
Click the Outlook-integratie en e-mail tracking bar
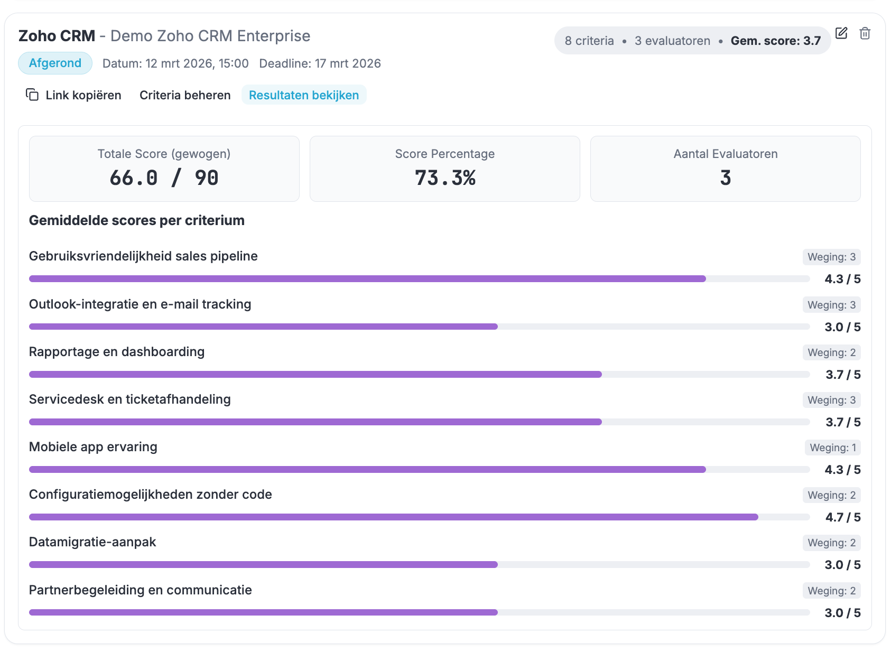419,327
